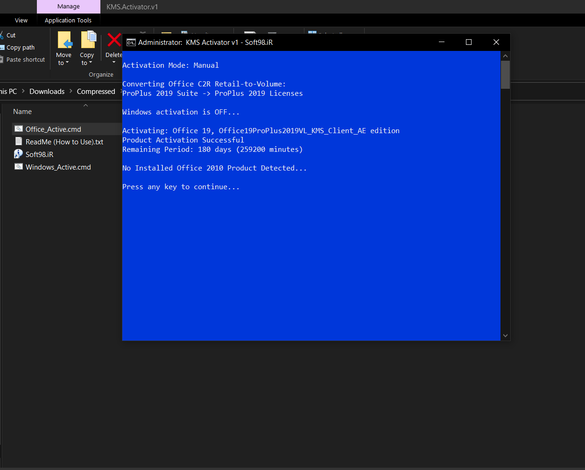
Task: Expand the Copy to dropdown arrow
Action: (x=91, y=63)
